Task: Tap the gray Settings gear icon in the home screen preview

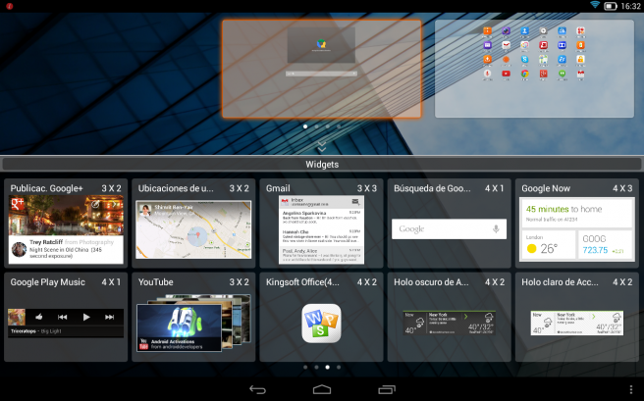Action: coord(543,30)
